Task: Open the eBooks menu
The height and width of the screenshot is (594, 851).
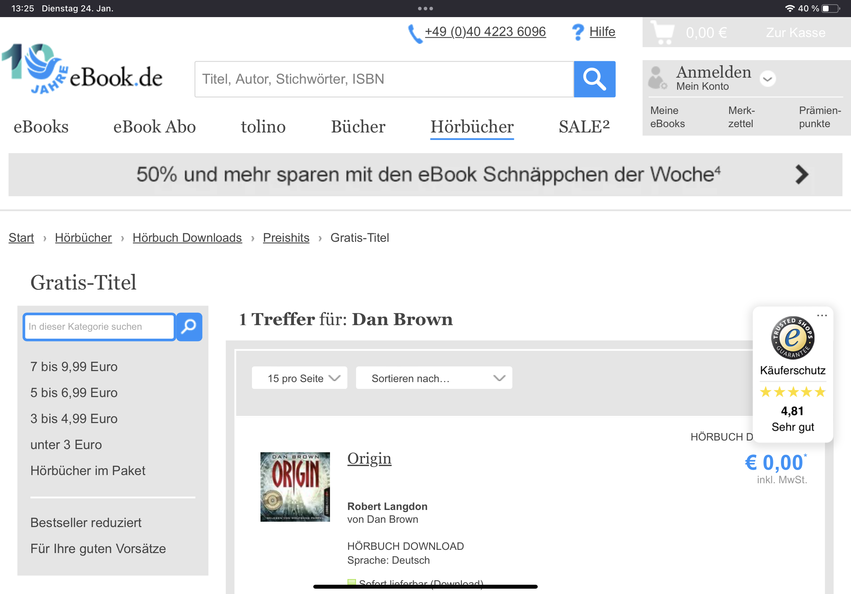Action: click(x=41, y=127)
